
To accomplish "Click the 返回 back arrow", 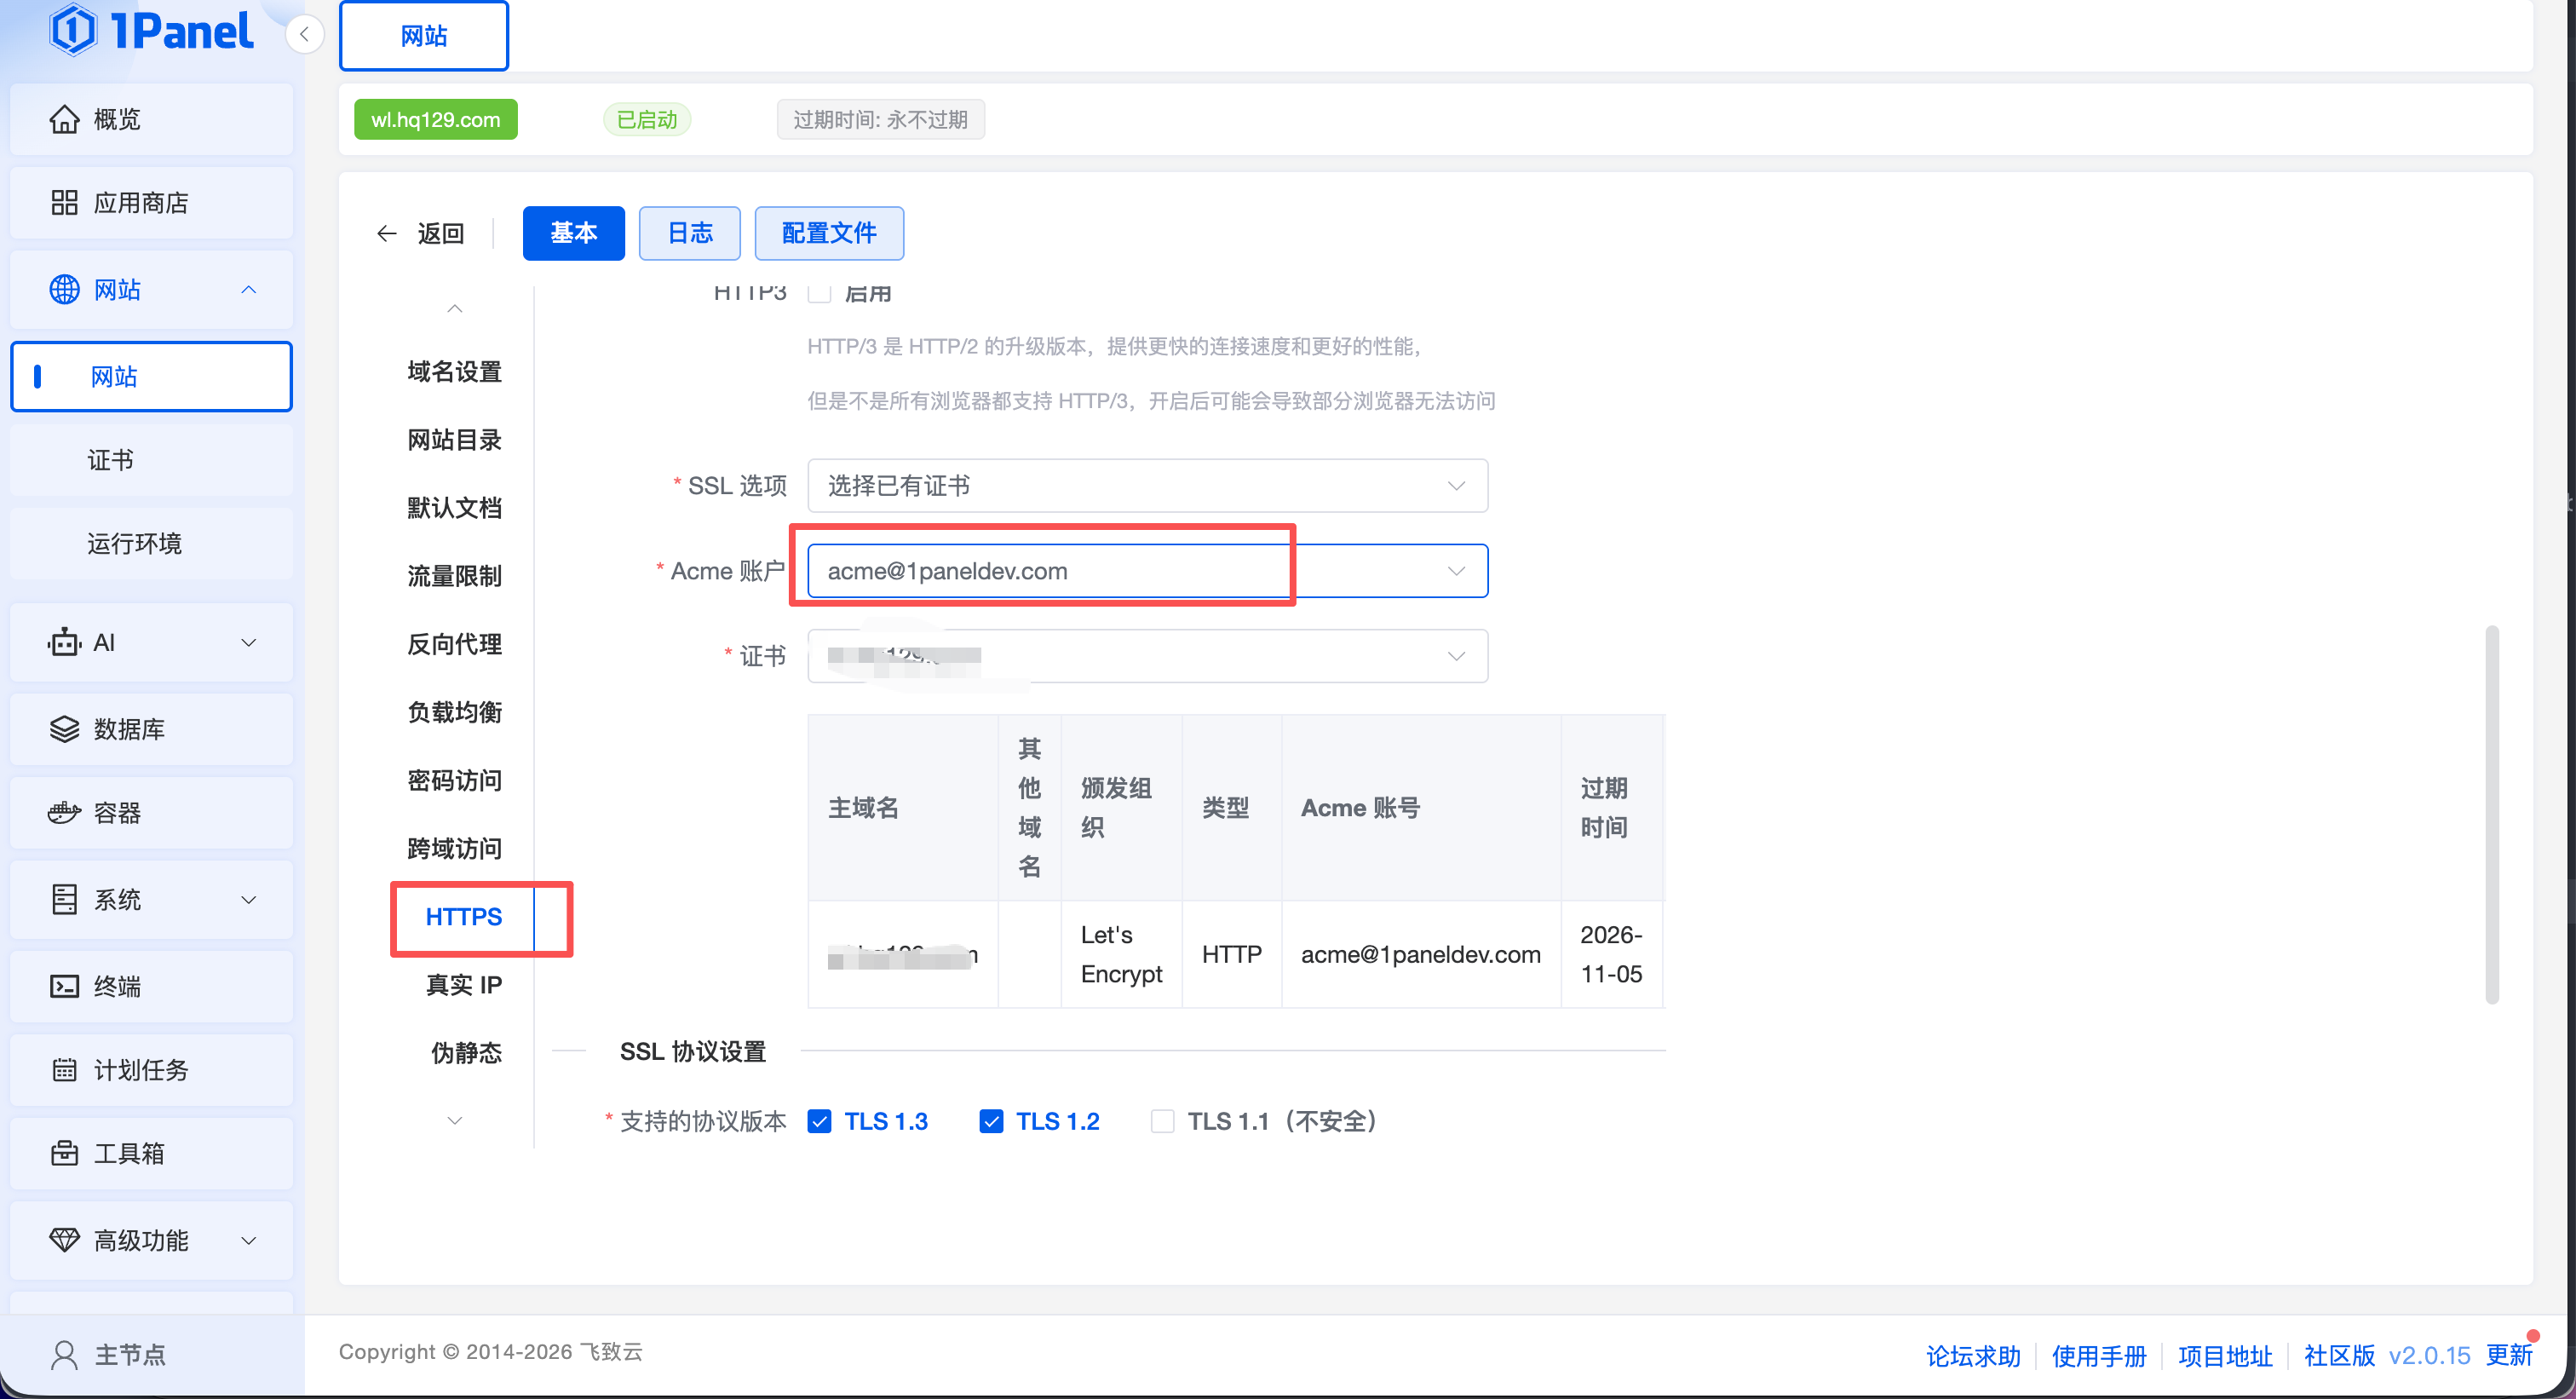I will 387,233.
